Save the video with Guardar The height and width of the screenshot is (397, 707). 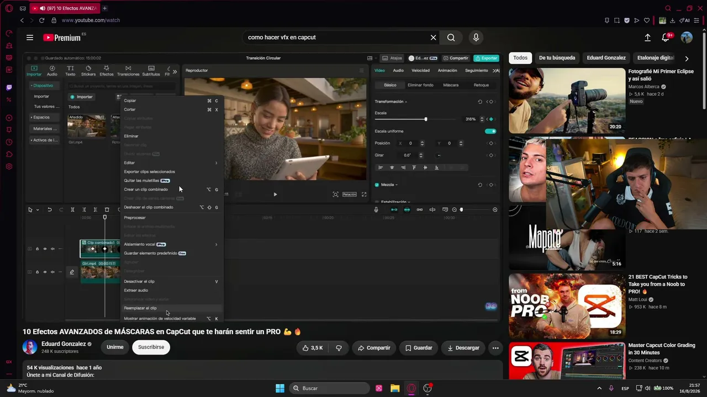pos(419,348)
